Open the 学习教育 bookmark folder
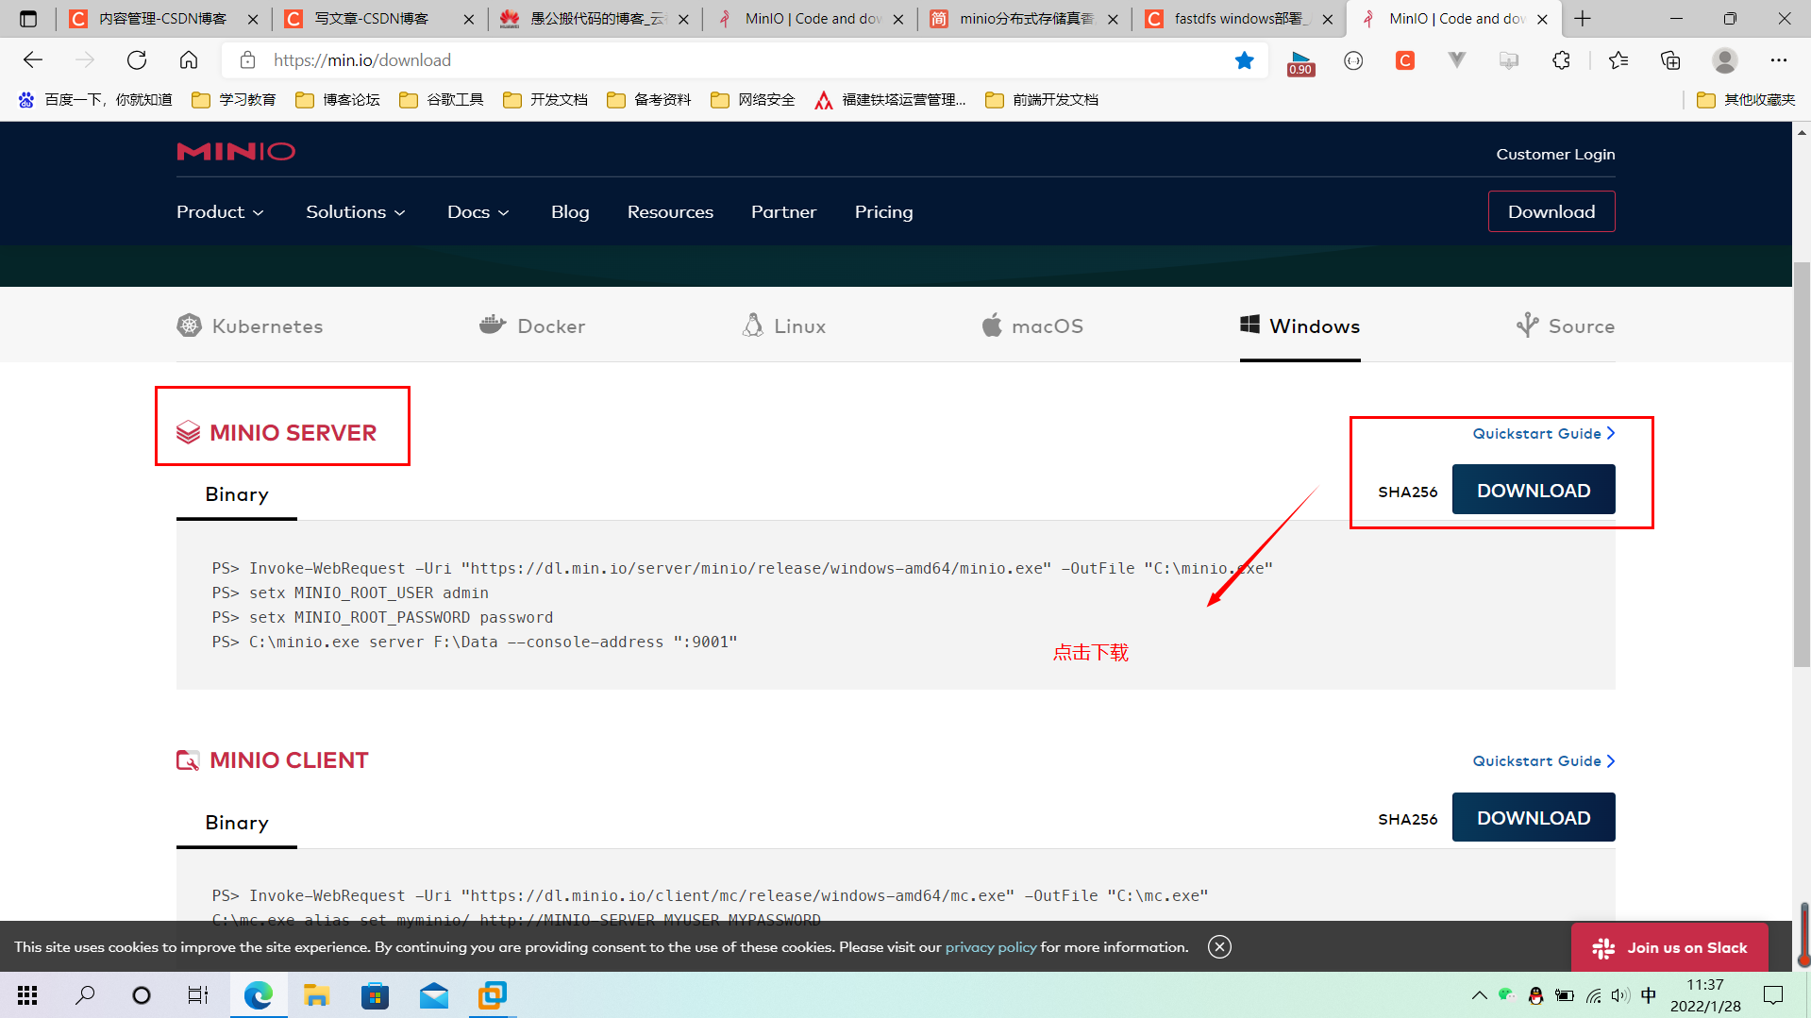Viewport: 1811px width, 1018px height. (x=234, y=100)
